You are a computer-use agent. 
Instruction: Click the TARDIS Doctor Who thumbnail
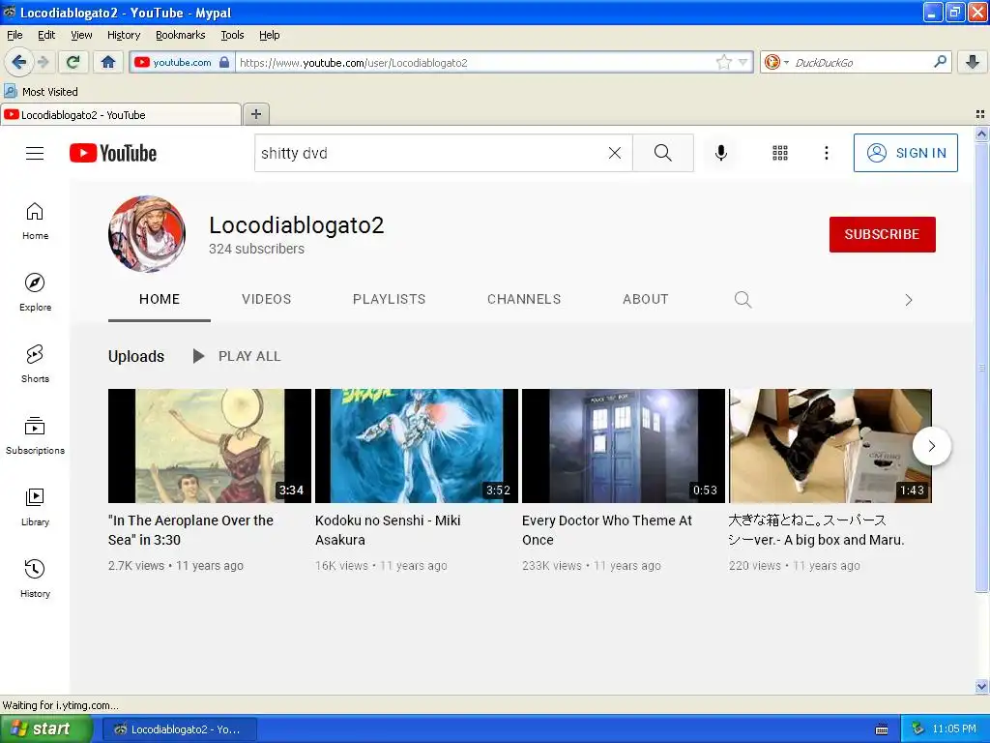(x=624, y=446)
